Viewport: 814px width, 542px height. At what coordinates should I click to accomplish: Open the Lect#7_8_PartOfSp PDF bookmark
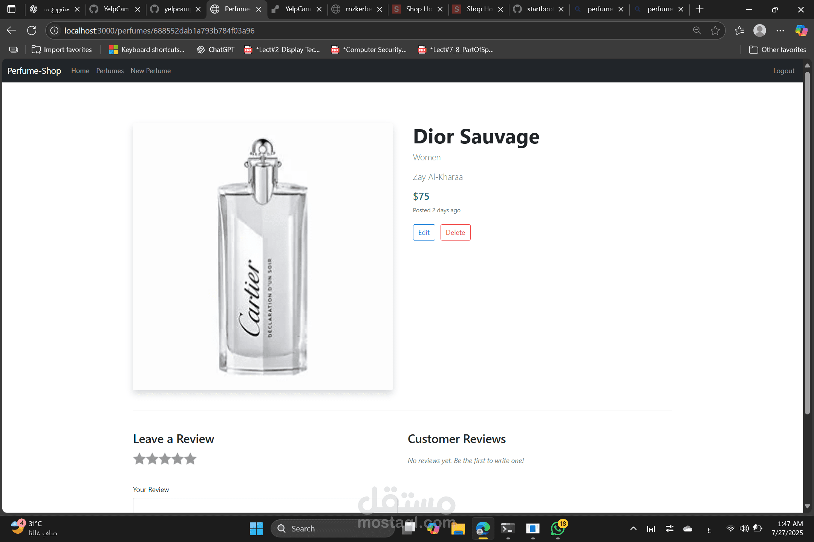(456, 50)
